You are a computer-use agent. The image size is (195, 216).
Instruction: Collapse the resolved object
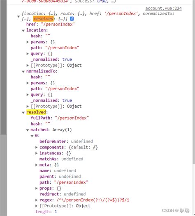(23, 112)
